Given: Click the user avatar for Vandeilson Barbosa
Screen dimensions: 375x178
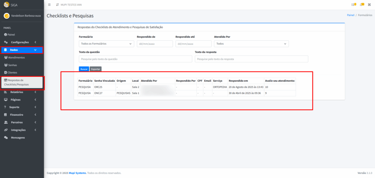Looking at the screenshot, I should coord(6,16).
